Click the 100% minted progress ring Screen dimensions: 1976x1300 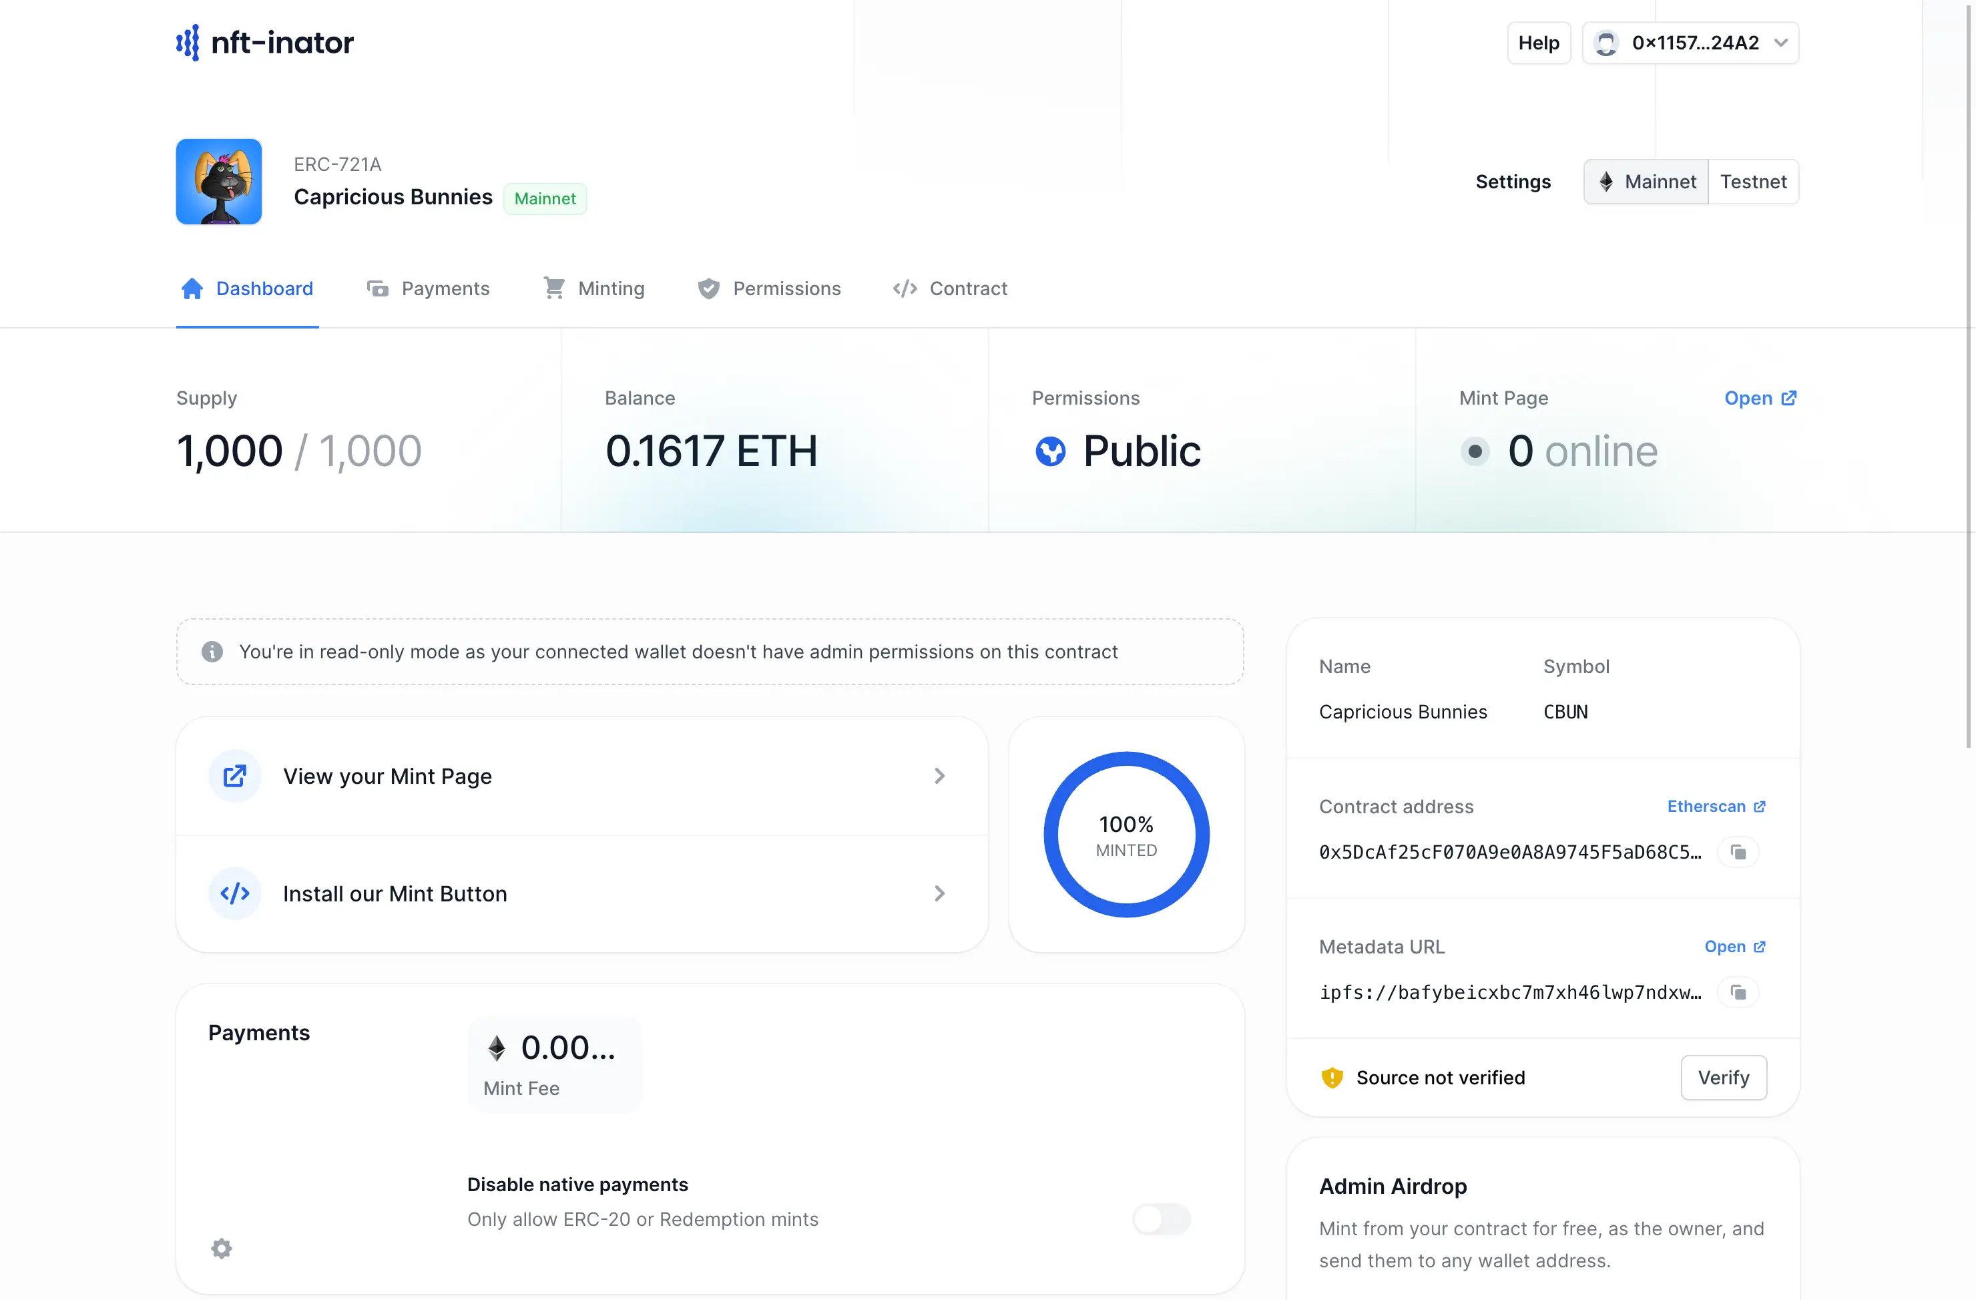click(1126, 834)
